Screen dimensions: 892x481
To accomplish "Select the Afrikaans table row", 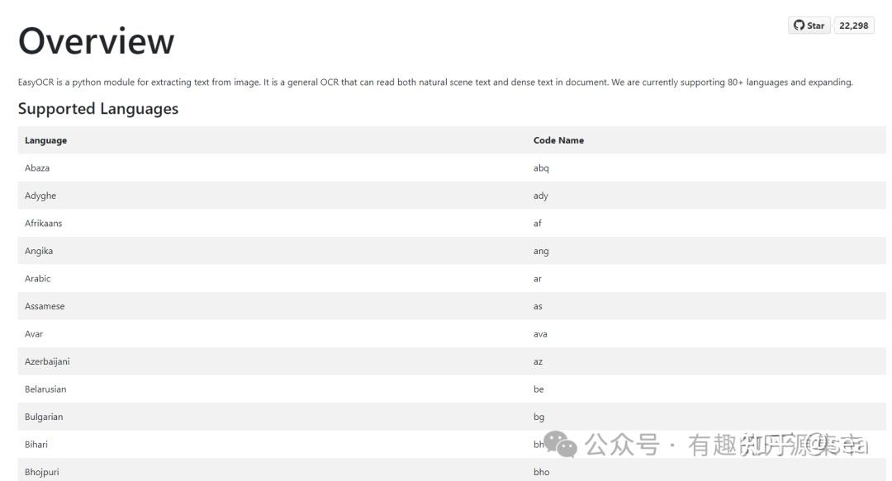I will click(x=44, y=223).
